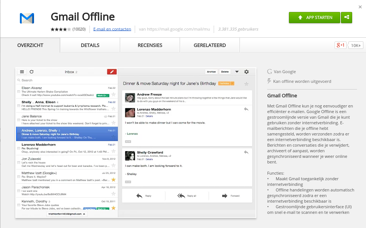Image resolution: width=366 pixels, height=228 pixels.
Task: Click the share icon button
Action: [347, 18]
